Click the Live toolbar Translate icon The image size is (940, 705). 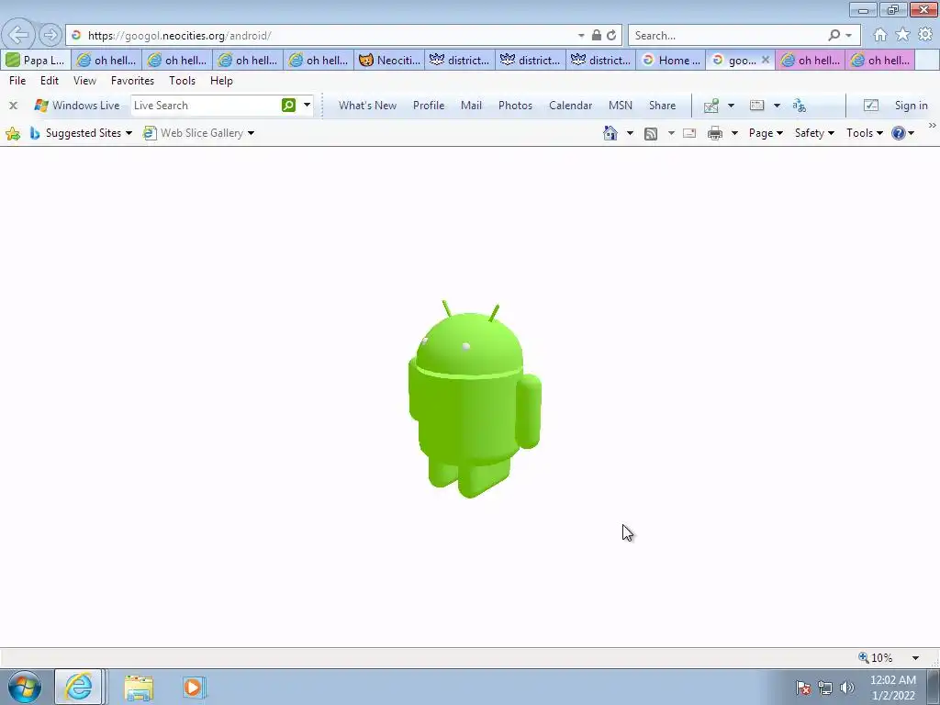(800, 106)
